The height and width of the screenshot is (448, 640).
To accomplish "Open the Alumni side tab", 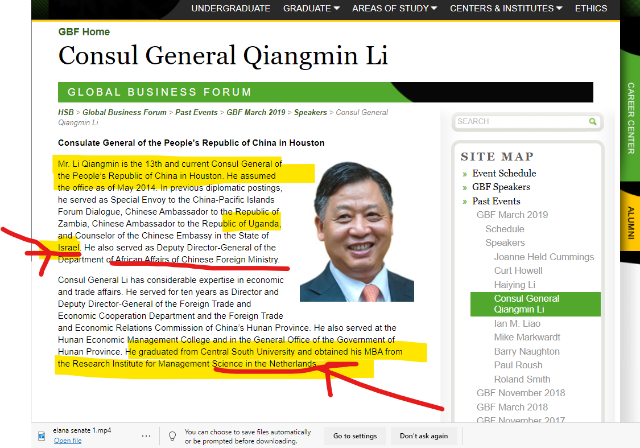I will 630,223.
